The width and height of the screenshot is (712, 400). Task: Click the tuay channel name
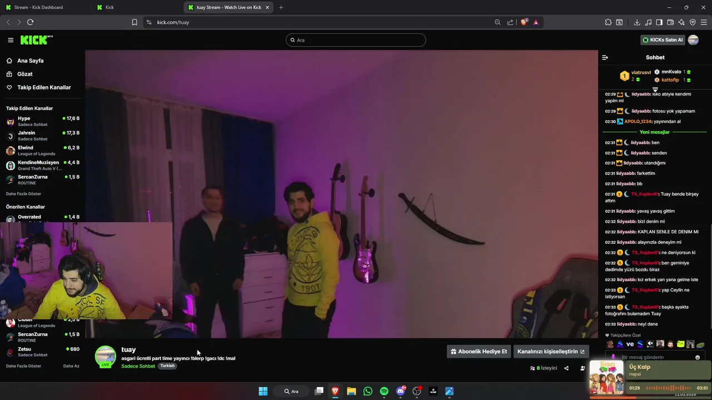coord(128,349)
